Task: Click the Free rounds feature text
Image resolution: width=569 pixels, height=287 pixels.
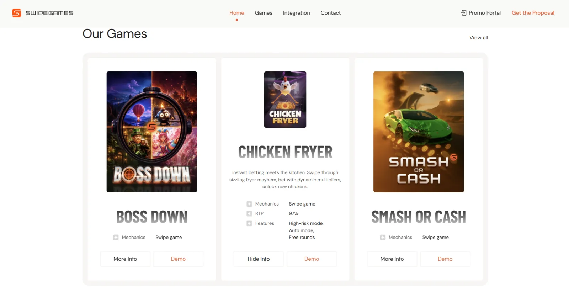Action: 302,237
